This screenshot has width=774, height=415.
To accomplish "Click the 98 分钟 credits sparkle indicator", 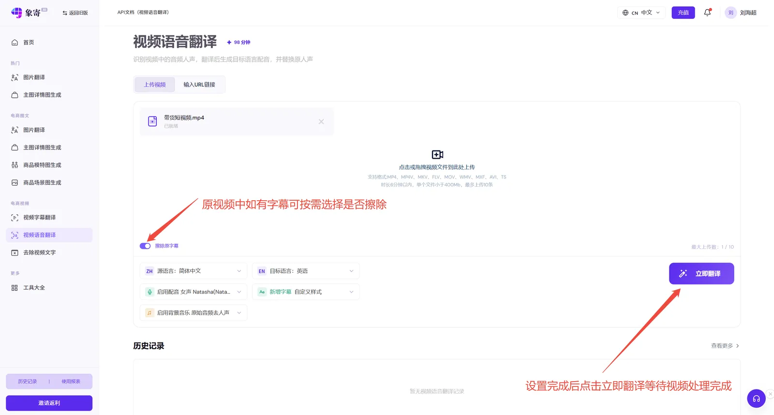I will point(238,43).
